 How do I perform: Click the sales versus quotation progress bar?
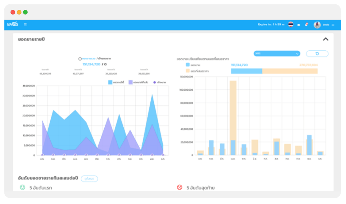coord(274,71)
